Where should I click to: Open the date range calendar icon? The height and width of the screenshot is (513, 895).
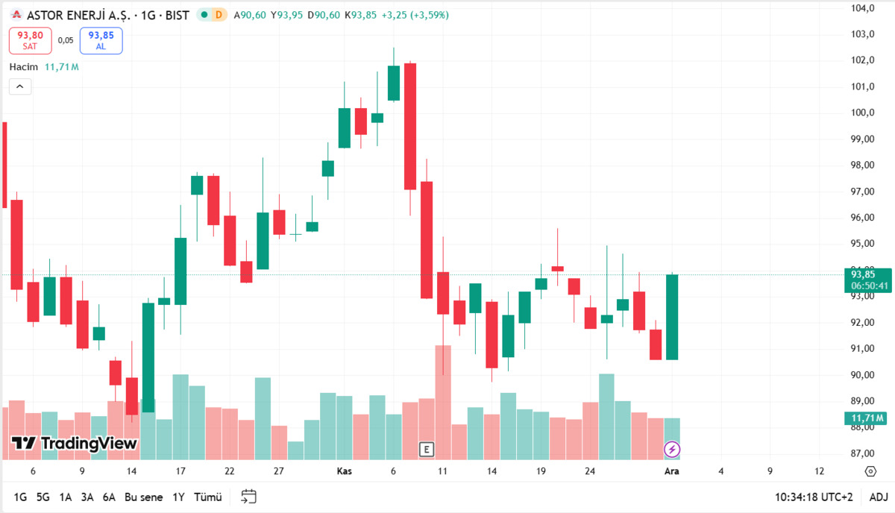click(x=249, y=497)
